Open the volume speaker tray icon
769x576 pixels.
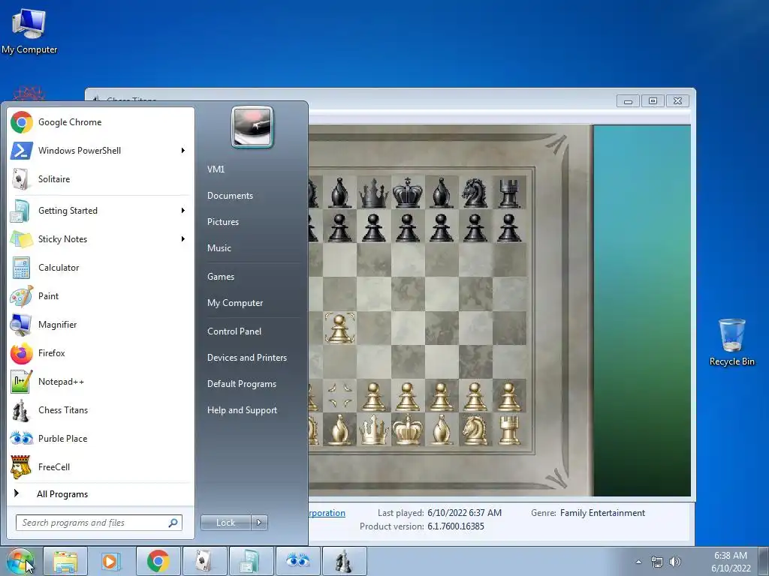[675, 562]
